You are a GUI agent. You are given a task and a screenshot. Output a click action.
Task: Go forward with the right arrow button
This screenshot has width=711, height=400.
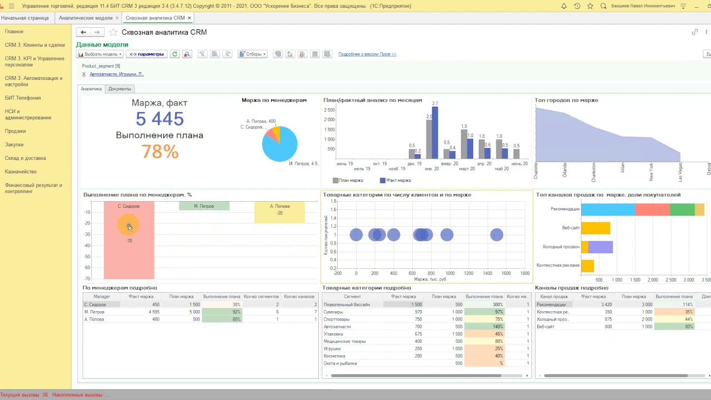click(97, 32)
